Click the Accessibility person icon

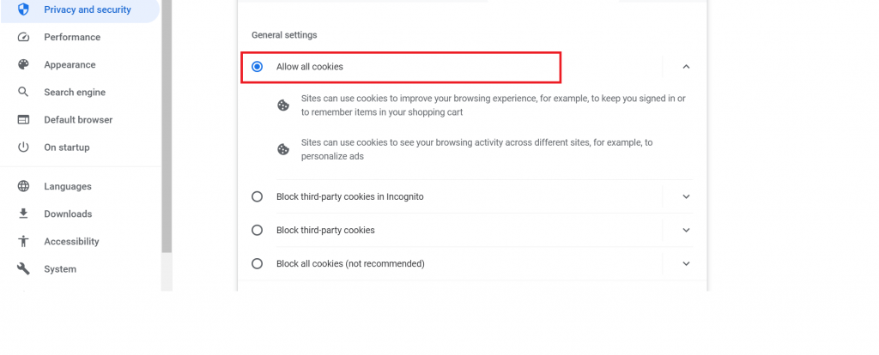(x=24, y=241)
